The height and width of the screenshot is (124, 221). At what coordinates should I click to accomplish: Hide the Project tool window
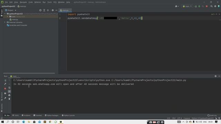[x=56, y=10]
